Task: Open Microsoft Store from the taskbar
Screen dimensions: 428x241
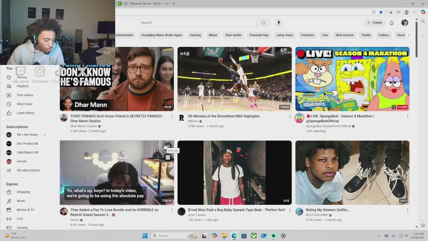Action: 244,236
